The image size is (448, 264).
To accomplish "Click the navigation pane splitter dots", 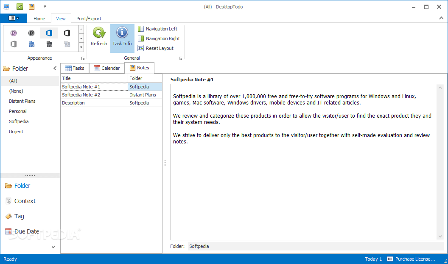I will [30, 176].
